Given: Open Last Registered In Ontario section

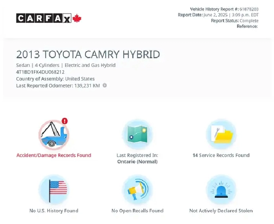Looking at the screenshot, I should [x=137, y=158].
